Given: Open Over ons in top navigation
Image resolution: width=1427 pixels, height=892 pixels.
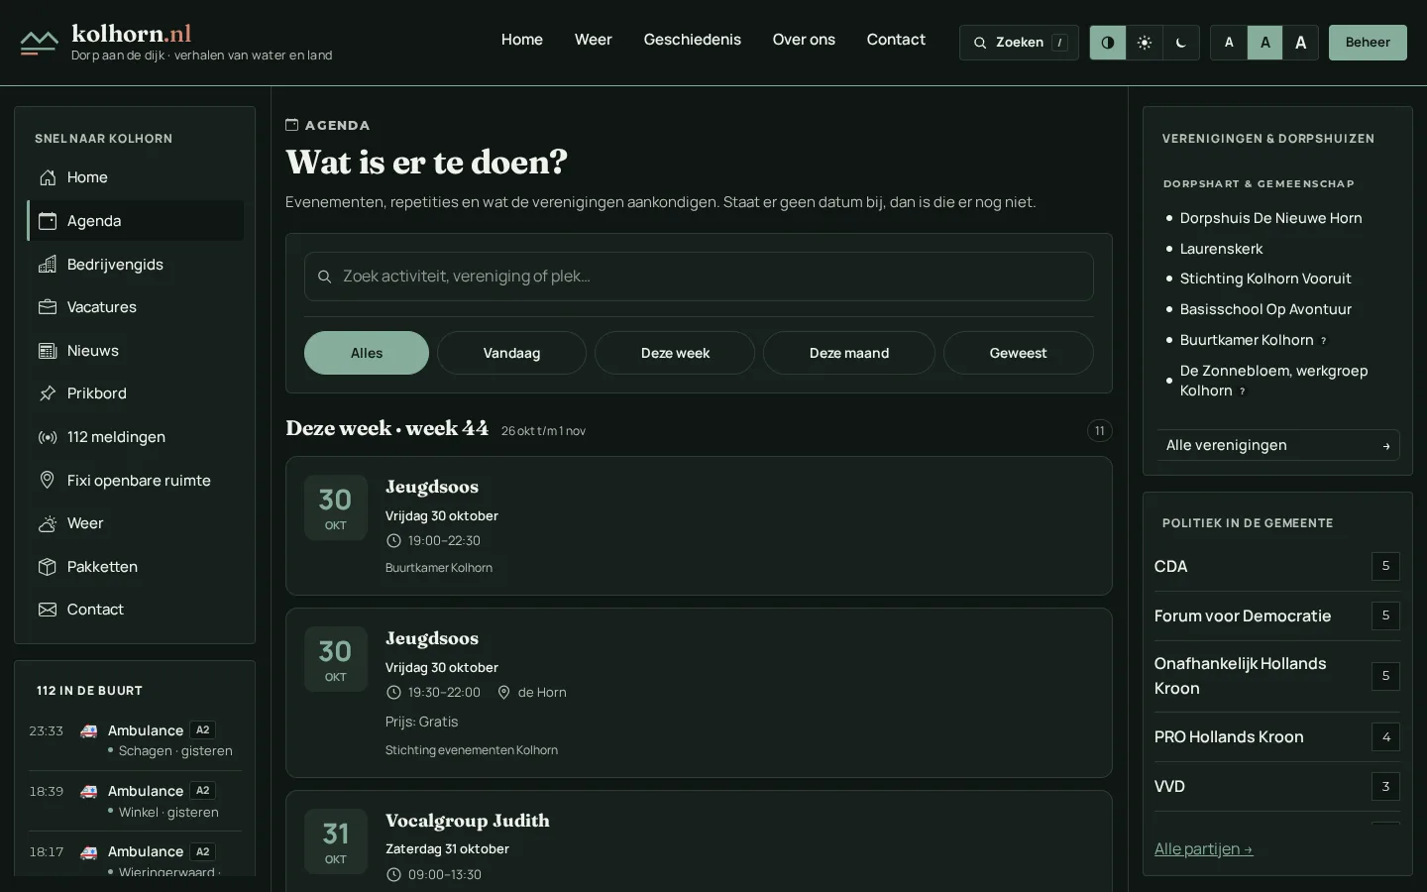Looking at the screenshot, I should (804, 40).
